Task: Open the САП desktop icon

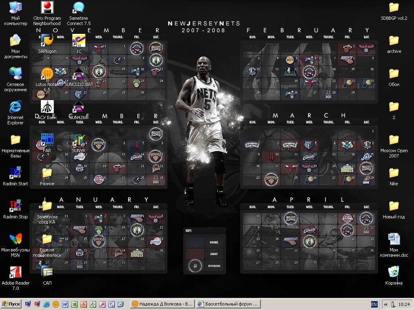Action: [x=47, y=275]
